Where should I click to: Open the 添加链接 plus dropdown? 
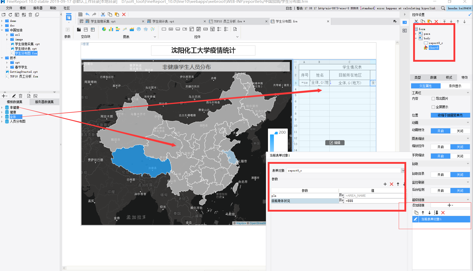[x=450, y=205]
